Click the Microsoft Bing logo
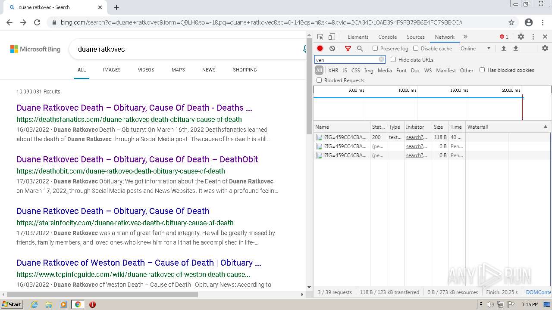 [x=35, y=49]
